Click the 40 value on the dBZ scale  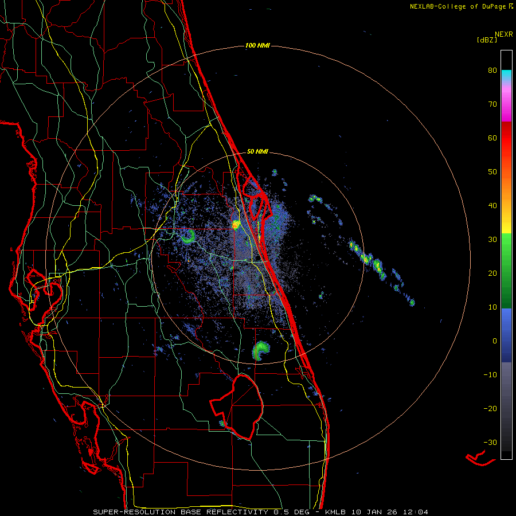coord(492,206)
